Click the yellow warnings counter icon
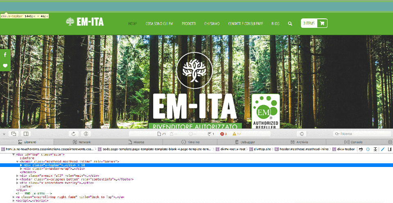393x203 pixels. coord(234,134)
